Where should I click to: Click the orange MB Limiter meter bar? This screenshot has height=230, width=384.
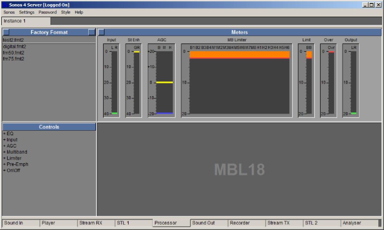coord(239,55)
